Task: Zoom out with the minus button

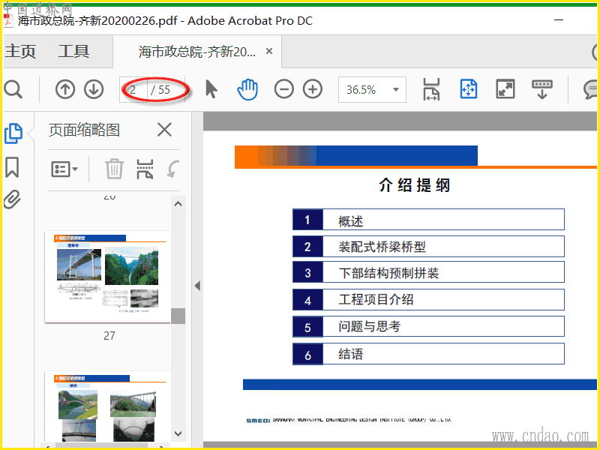Action: 284,89
